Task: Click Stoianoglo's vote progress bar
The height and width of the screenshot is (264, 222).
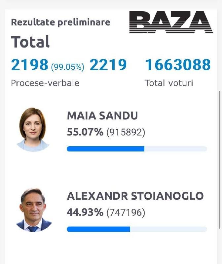Action: coord(137,229)
